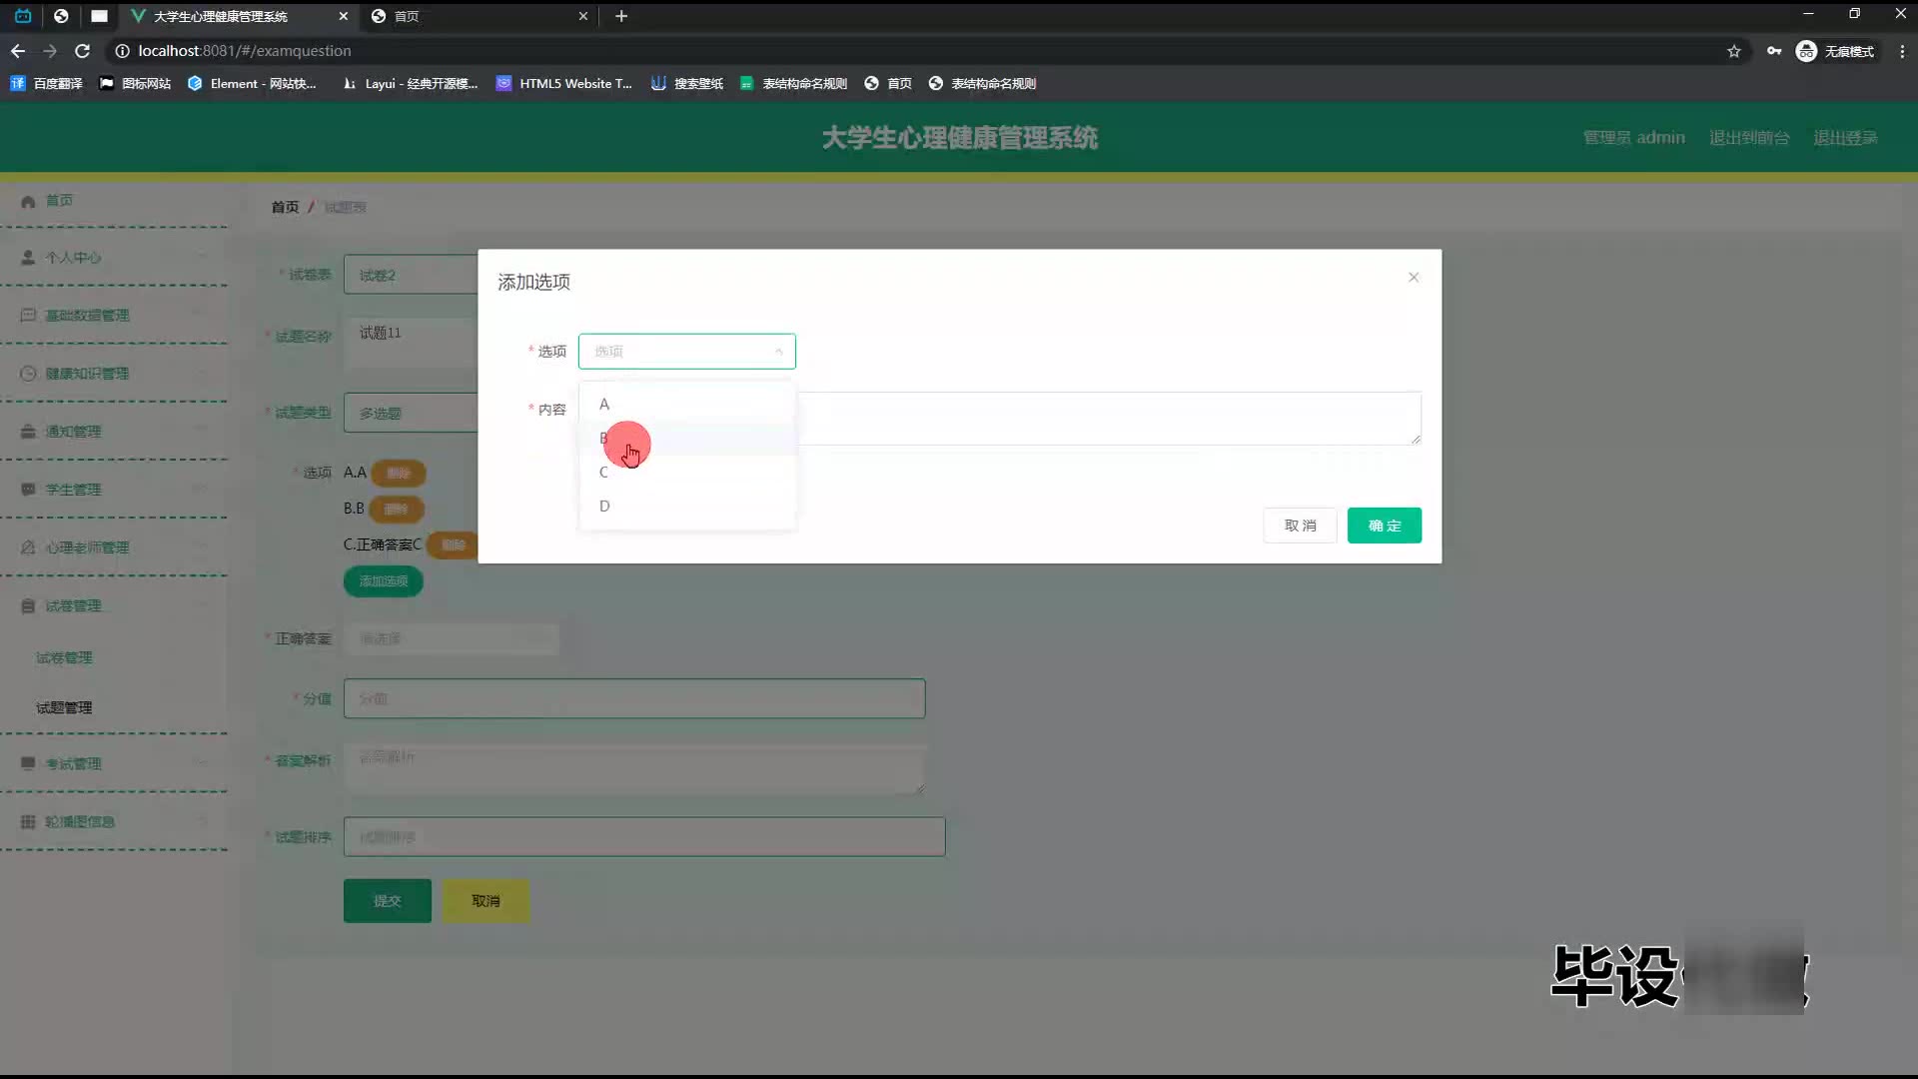Click the site info icon in address bar
1918x1079 pixels.
(122, 51)
